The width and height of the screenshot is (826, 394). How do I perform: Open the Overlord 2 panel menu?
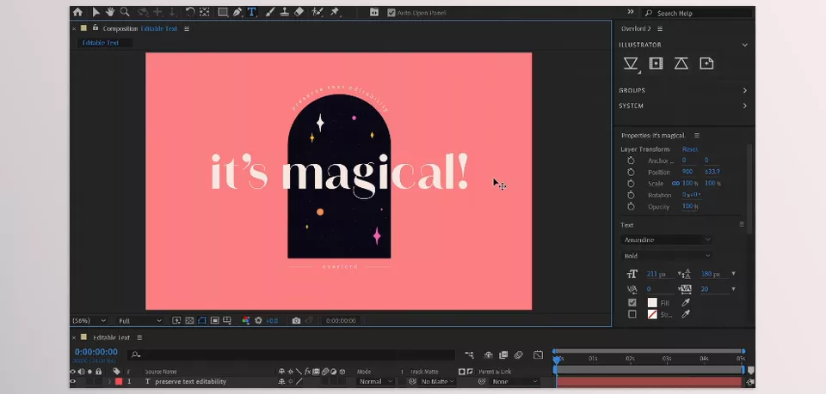click(660, 29)
